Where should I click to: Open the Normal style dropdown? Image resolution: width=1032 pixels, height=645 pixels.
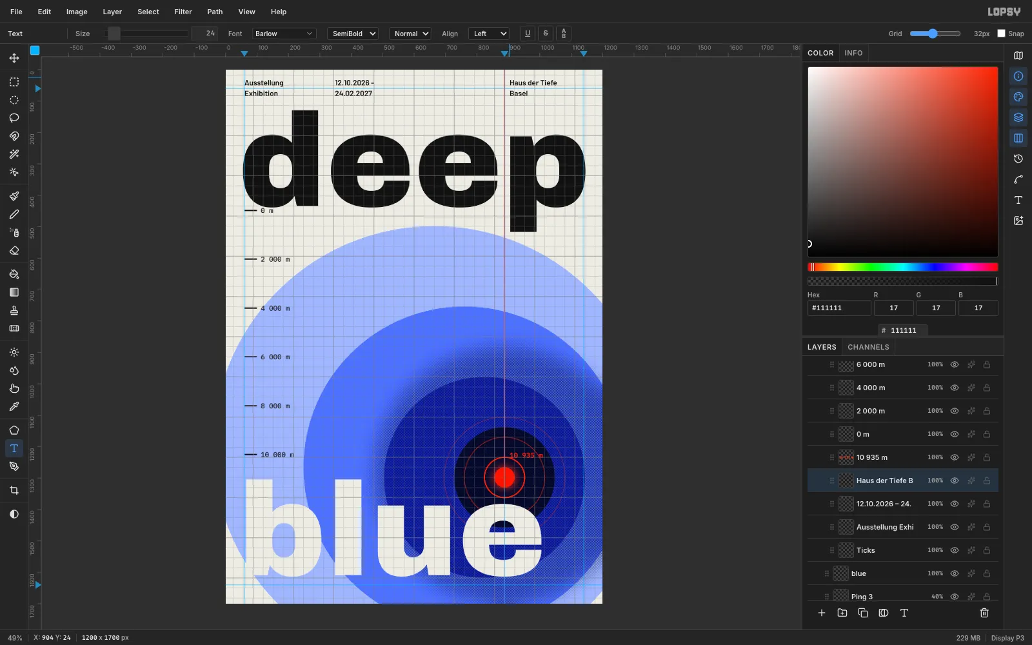coord(410,34)
